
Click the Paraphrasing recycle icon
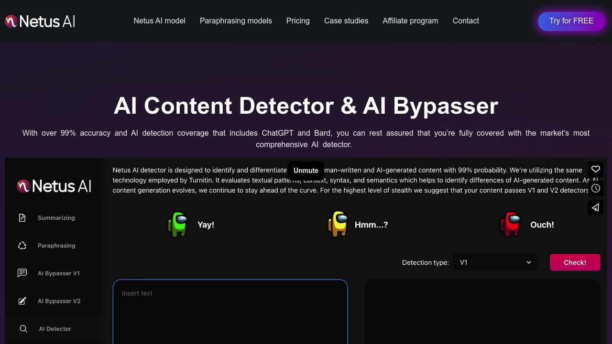(x=22, y=246)
